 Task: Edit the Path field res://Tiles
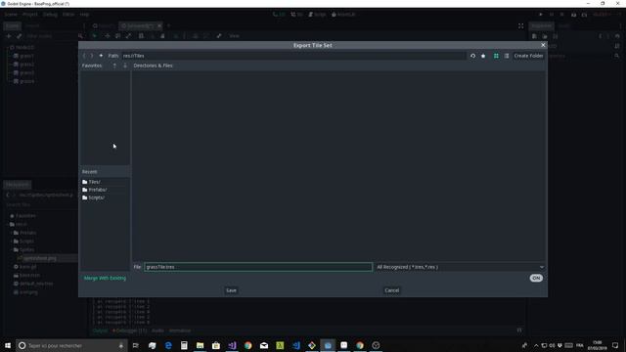(x=293, y=56)
